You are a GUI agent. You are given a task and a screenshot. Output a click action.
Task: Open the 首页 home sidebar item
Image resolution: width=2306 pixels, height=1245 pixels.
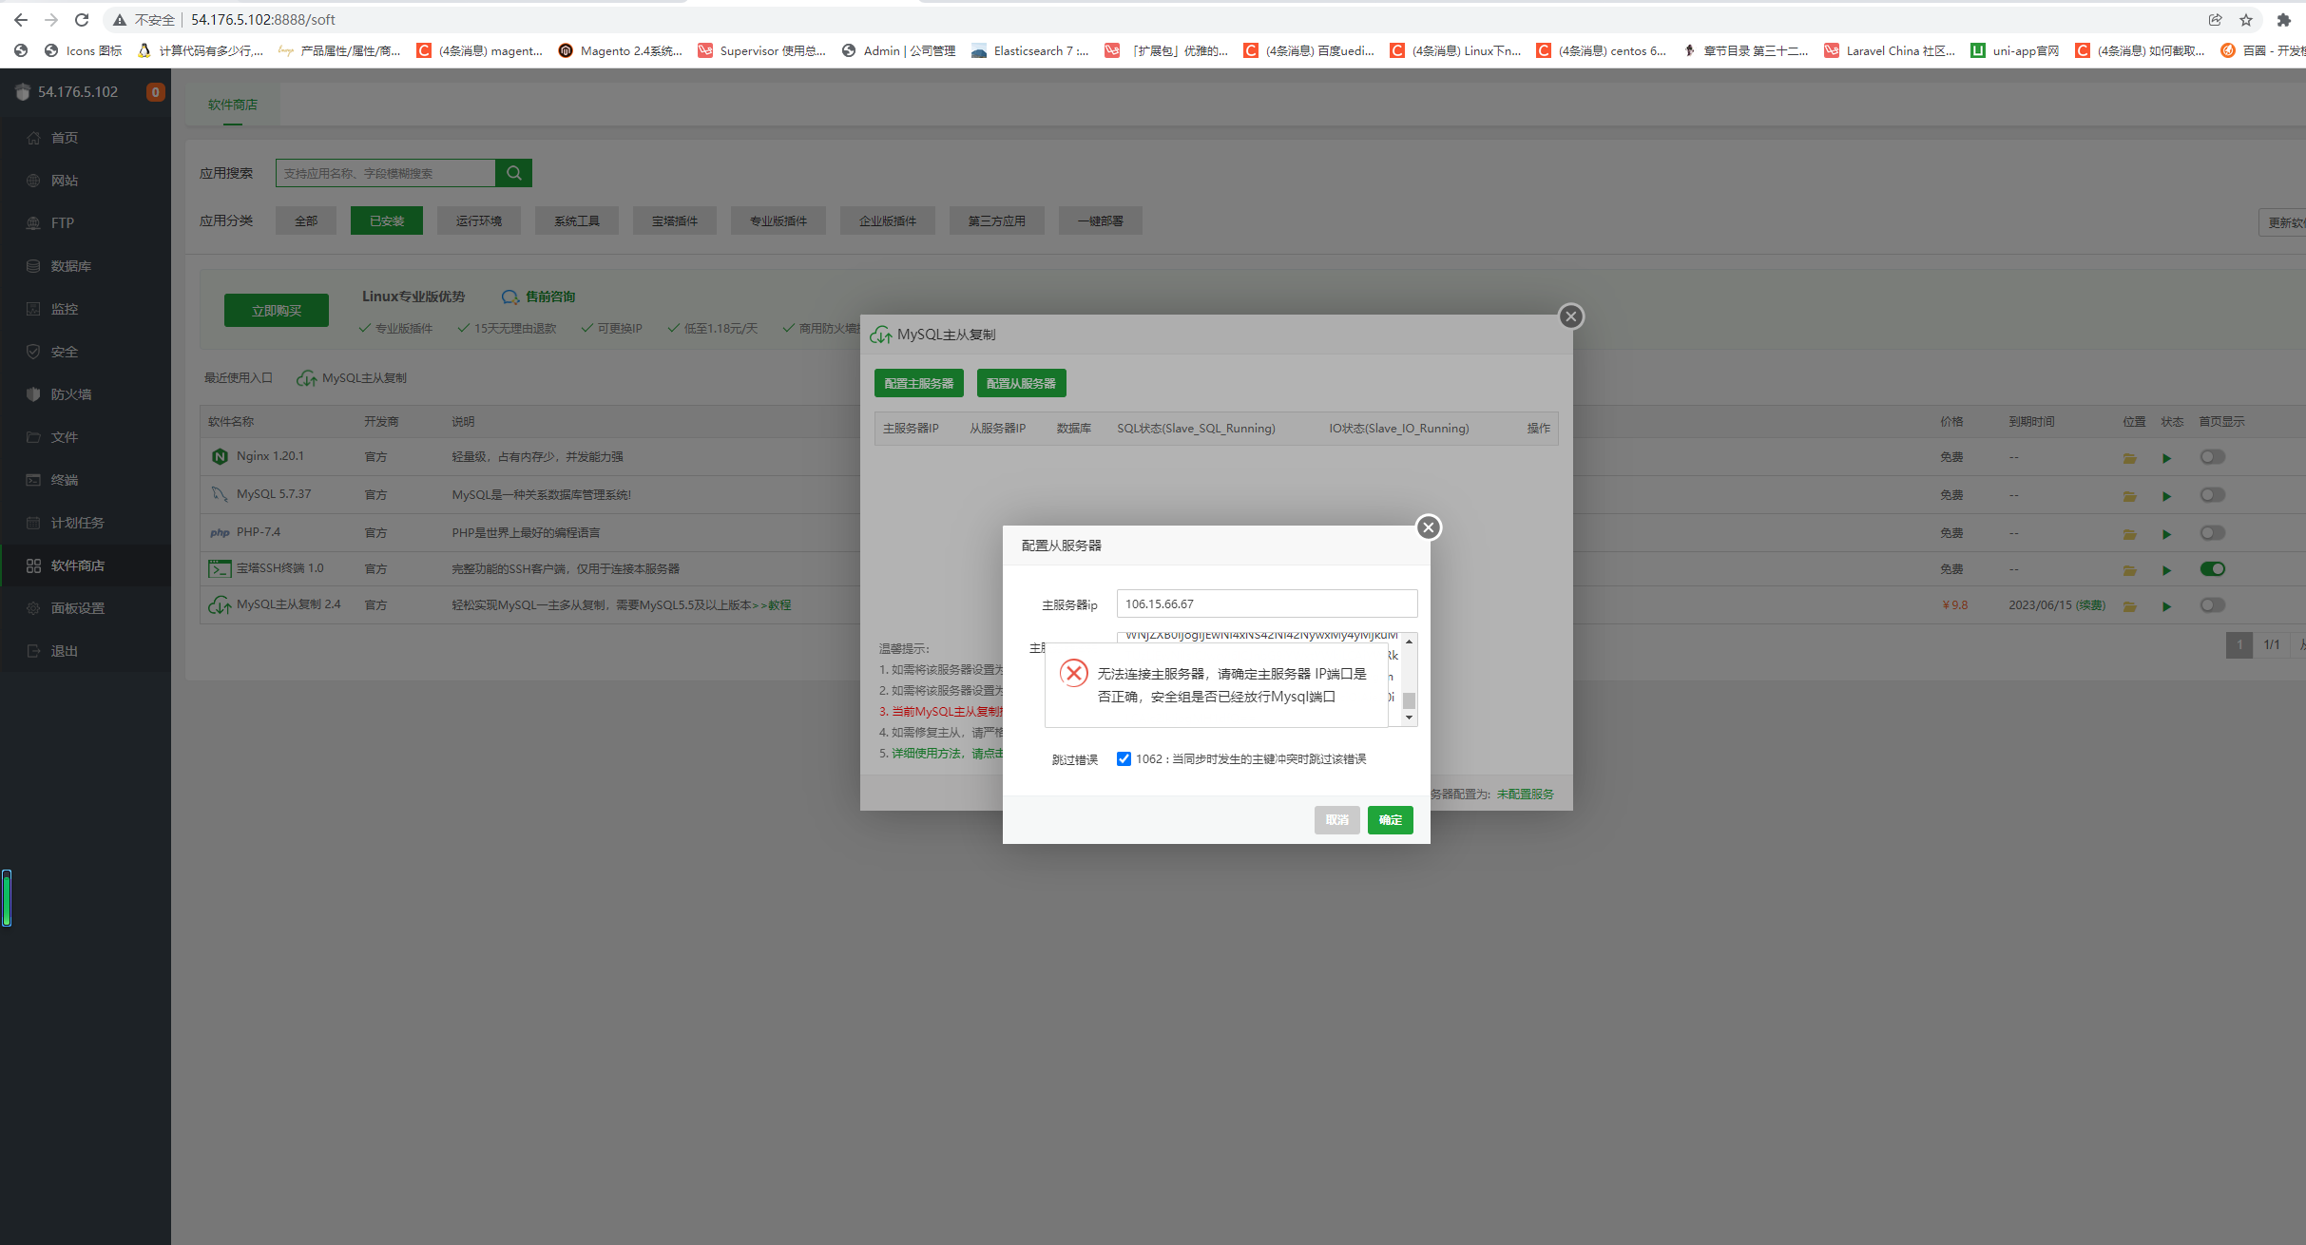[86, 138]
